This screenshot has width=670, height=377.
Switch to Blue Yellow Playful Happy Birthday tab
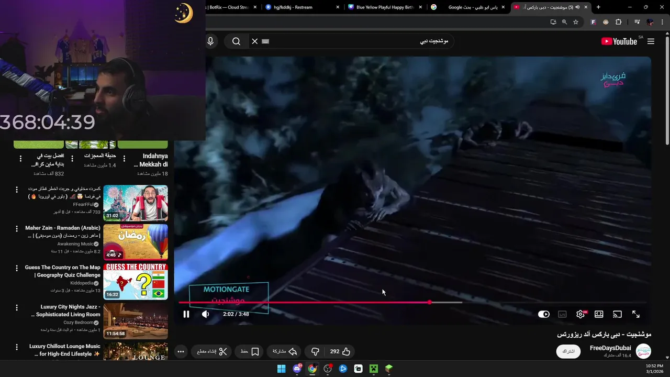[x=385, y=7]
